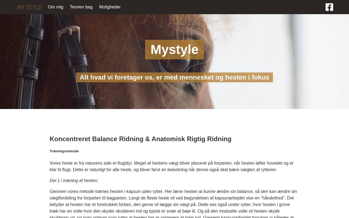Click the Koncentreret Balance Ridning heading
The height and width of the screenshot is (218, 349).
[x=140, y=139]
